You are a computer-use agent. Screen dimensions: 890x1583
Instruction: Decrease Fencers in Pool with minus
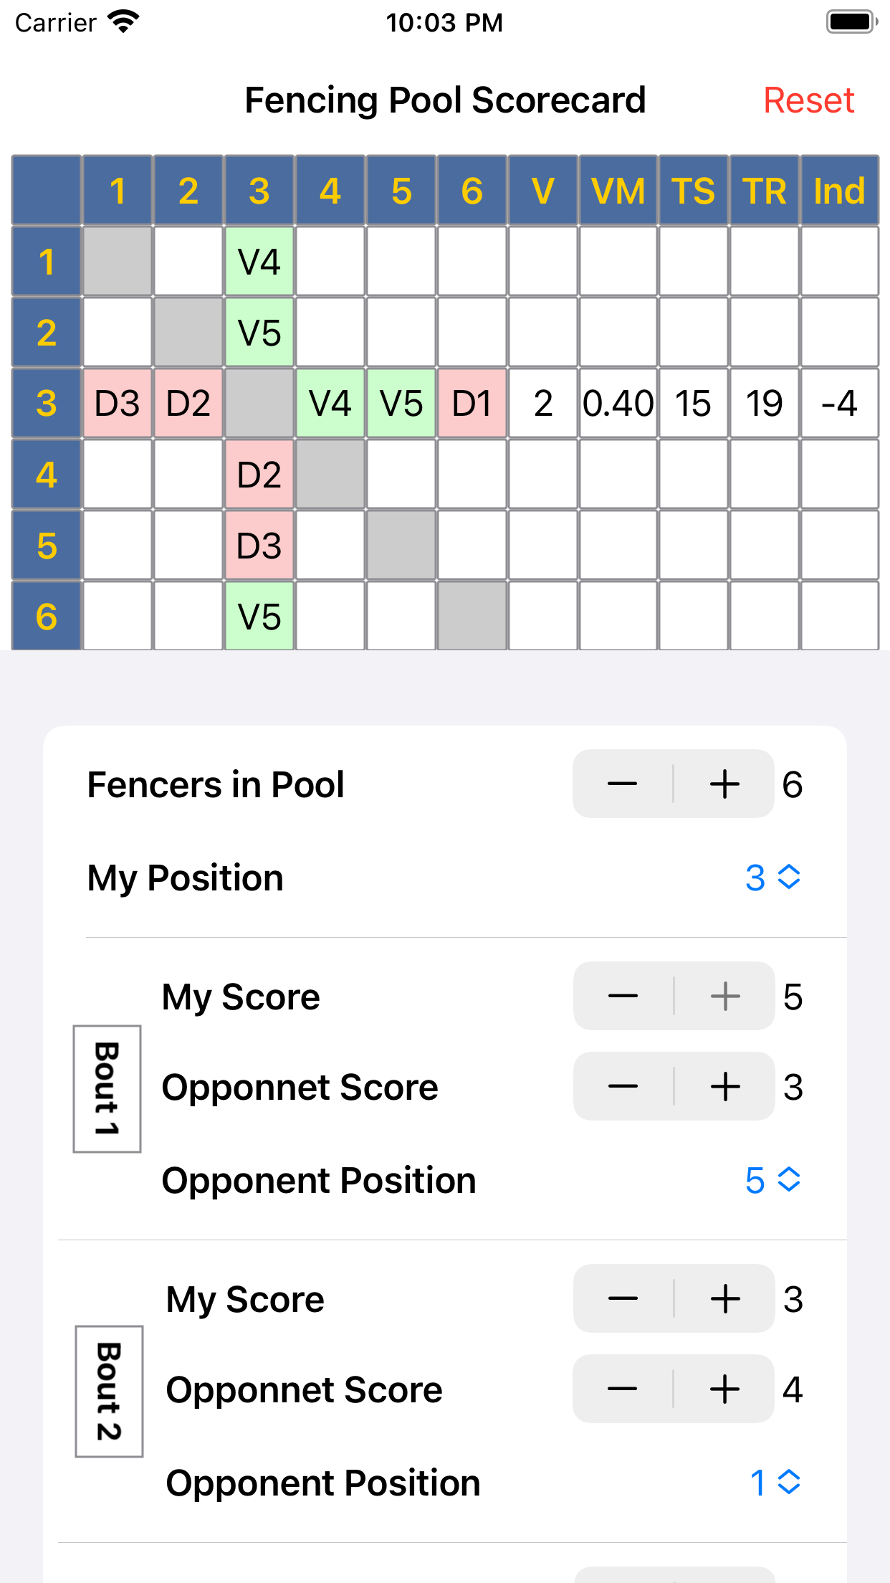[623, 784]
